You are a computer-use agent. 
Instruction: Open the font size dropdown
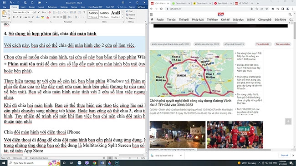(32, 12)
